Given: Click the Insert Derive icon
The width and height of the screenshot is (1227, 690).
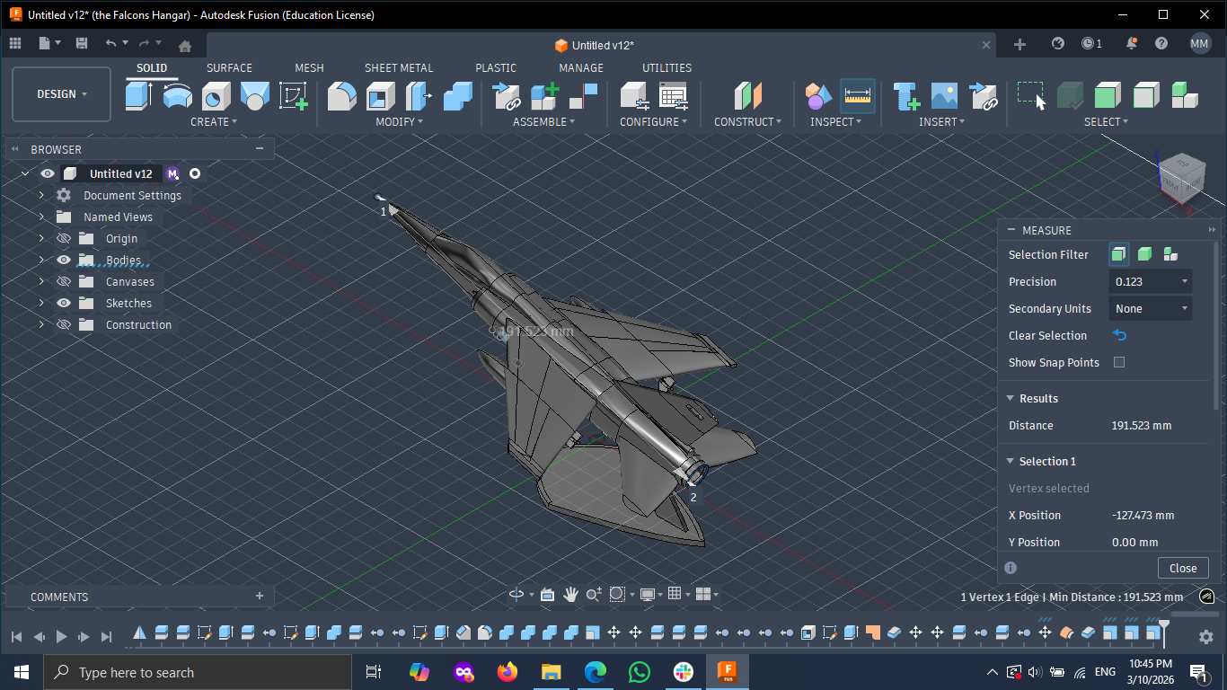Looking at the screenshot, I should pyautogui.click(x=984, y=95).
